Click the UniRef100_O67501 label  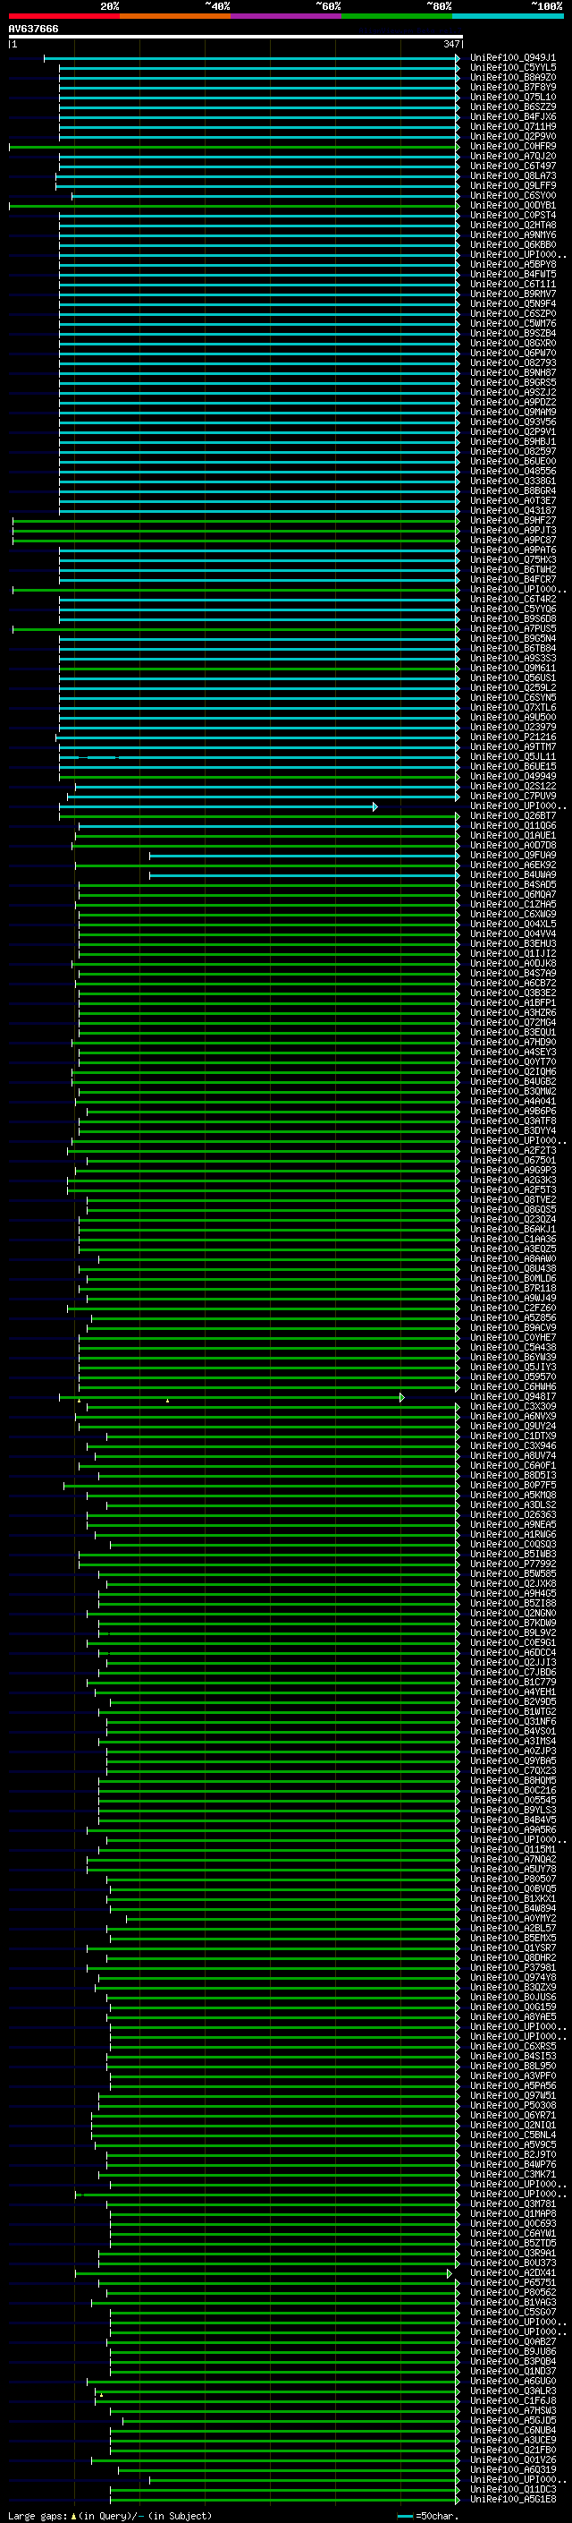[x=513, y=1161]
